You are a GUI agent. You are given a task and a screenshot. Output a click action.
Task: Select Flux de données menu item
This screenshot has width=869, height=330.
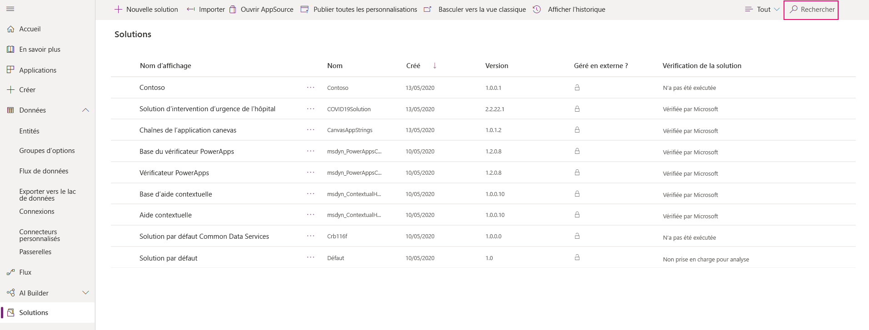pos(44,171)
